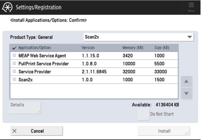Expand the Scan2x product dropdown arrow
Viewport: 201px width, 140px height.
(x=189, y=37)
